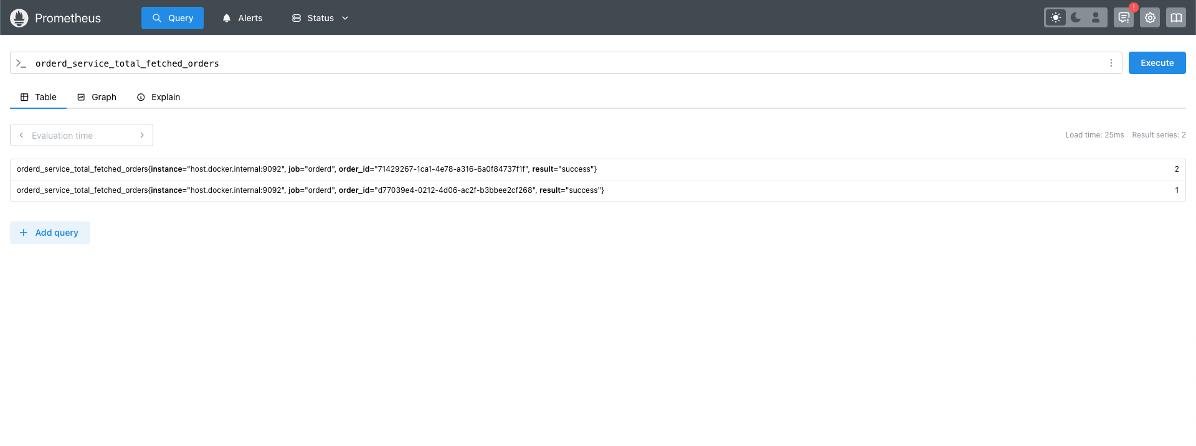Open the Query page
The width and height of the screenshot is (1196, 446).
point(173,18)
